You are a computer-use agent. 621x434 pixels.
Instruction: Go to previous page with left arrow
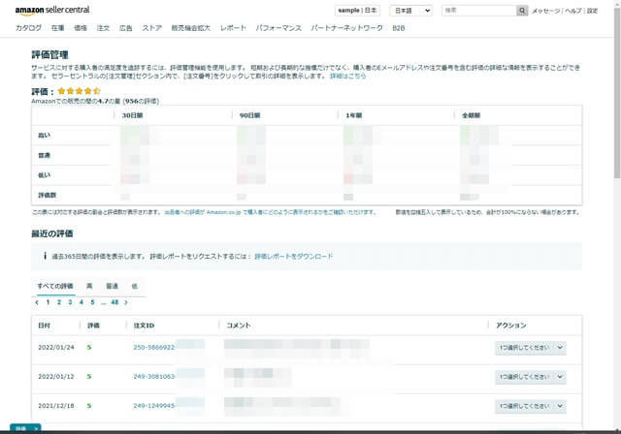[37, 302]
